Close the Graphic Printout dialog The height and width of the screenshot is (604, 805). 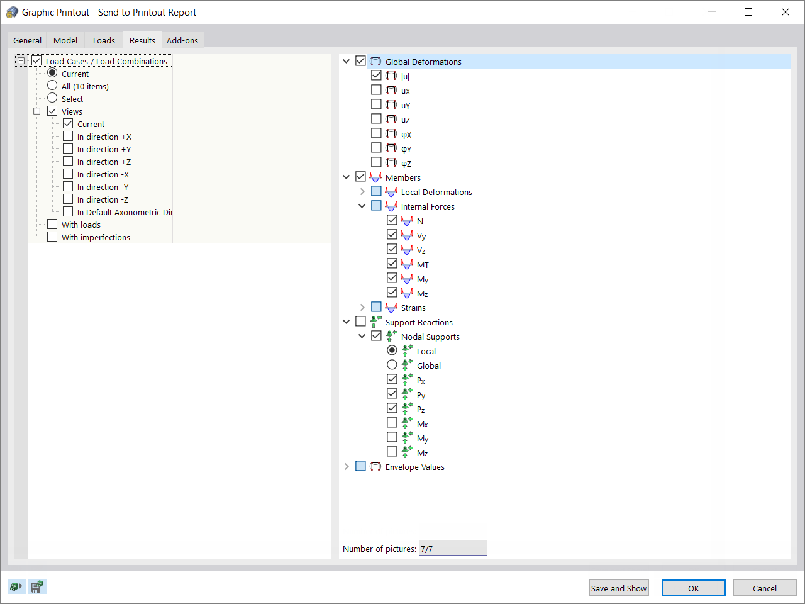[786, 12]
